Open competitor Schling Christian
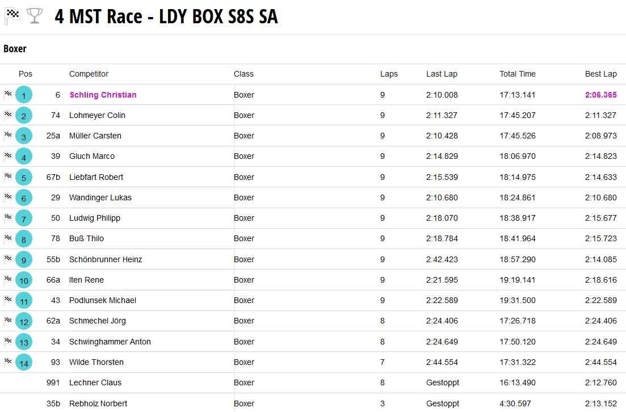 [x=103, y=95]
